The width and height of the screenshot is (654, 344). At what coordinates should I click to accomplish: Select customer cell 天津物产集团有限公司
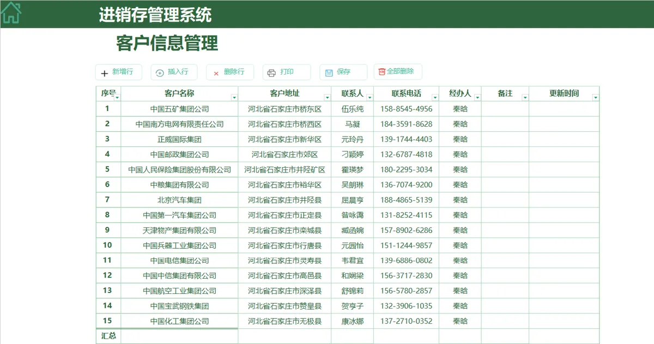click(179, 230)
